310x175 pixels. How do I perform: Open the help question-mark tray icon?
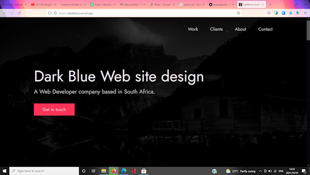(x=214, y=171)
